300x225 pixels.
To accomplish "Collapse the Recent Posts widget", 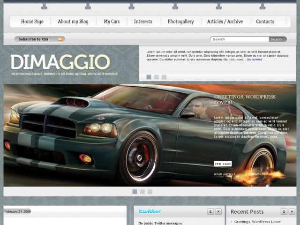I will point(284,211).
